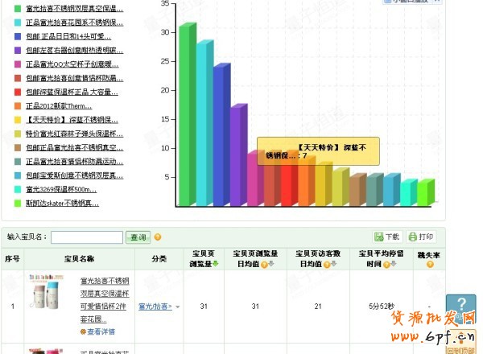Open legend link 包邮左茗右器创意耐热透明玻
The height and width of the screenshot is (354, 483).
74,50
